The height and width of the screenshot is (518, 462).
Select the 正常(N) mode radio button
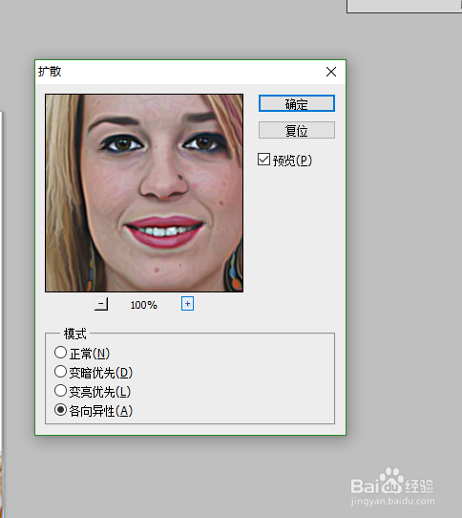coord(60,353)
